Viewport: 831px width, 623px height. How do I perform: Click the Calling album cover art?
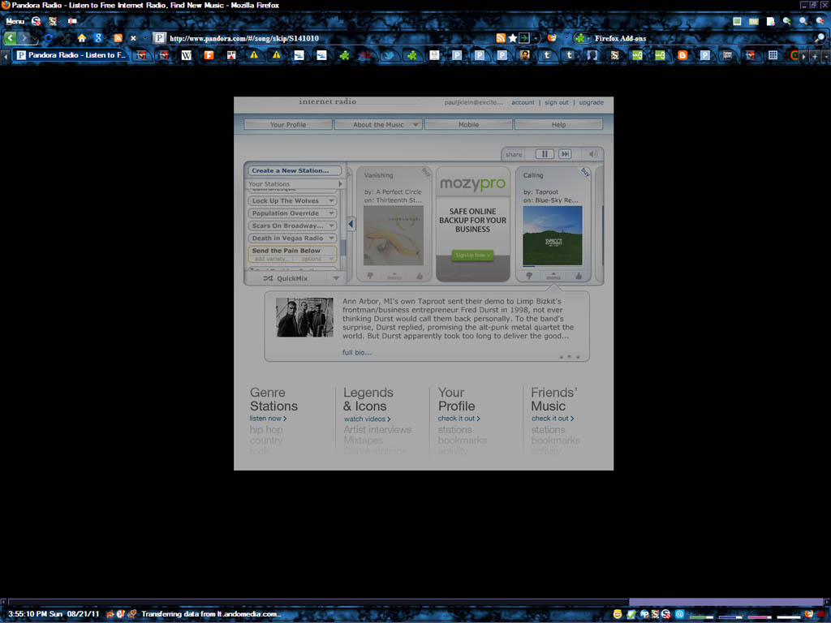point(552,236)
